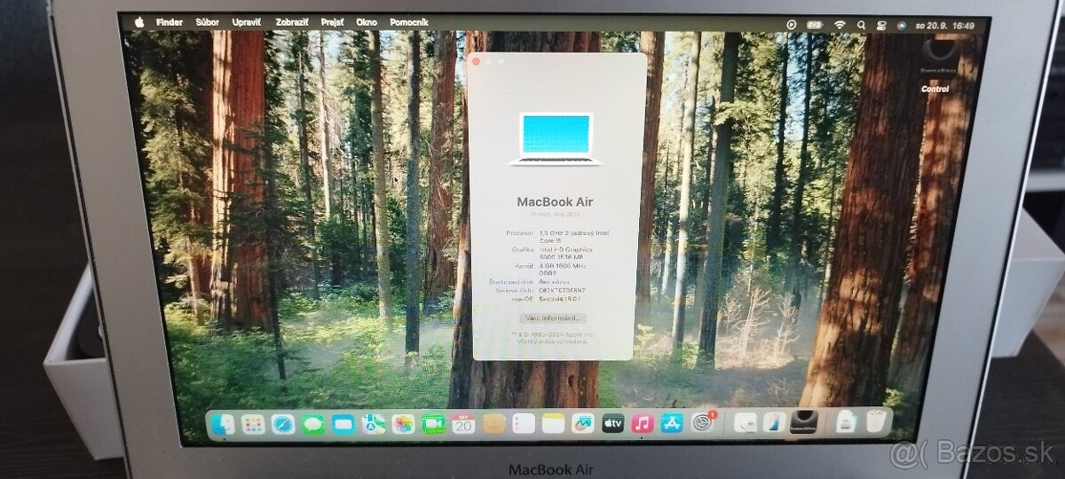Screen dimensions: 1065x479
Task: Open Maps from the Dock
Action: 374,424
